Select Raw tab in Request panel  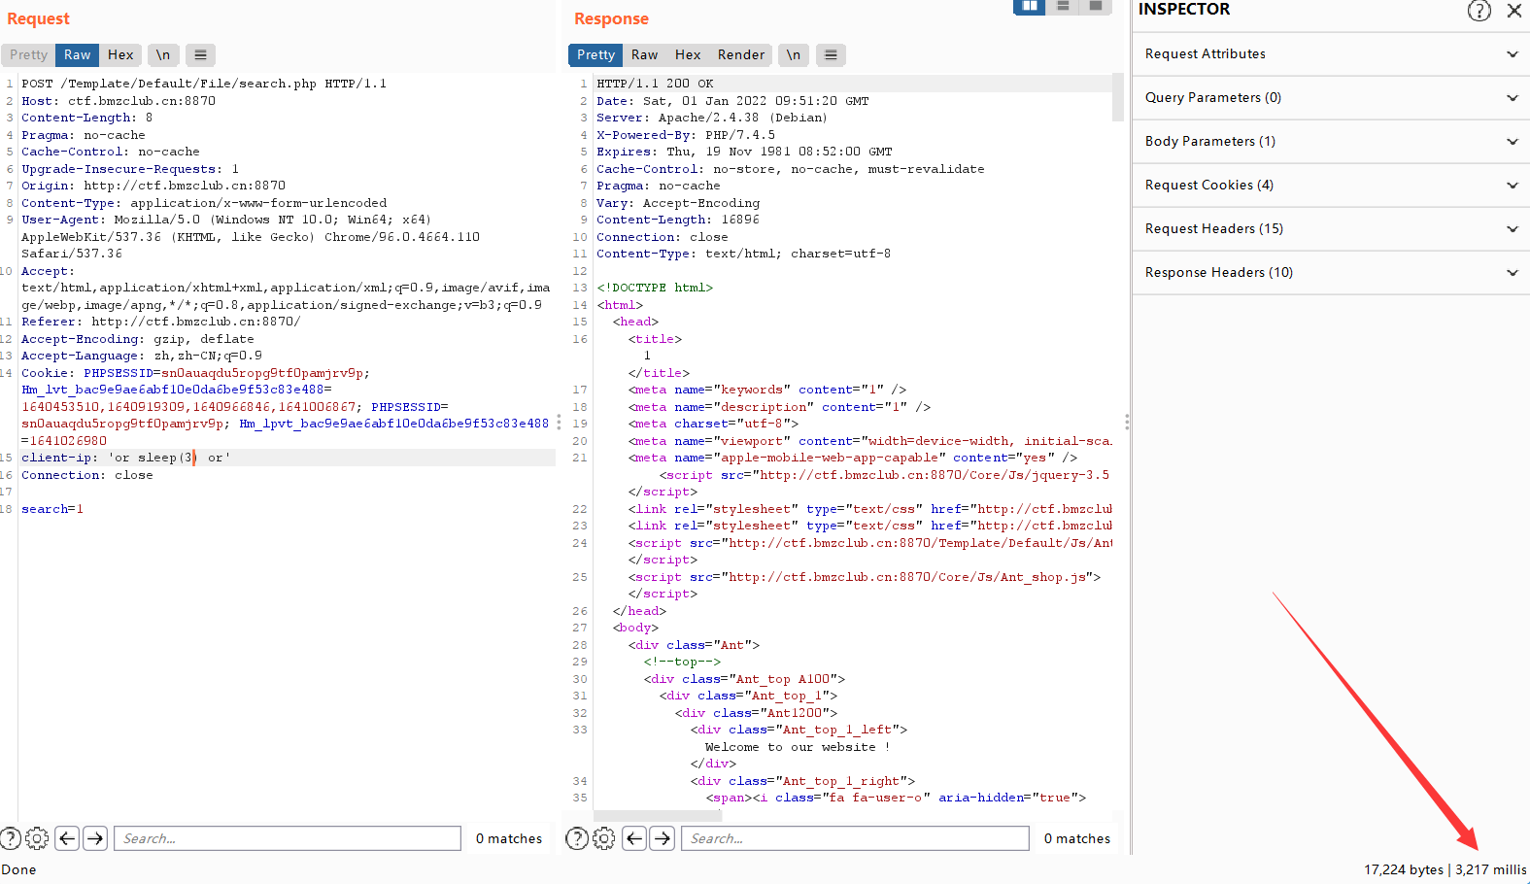pos(78,55)
